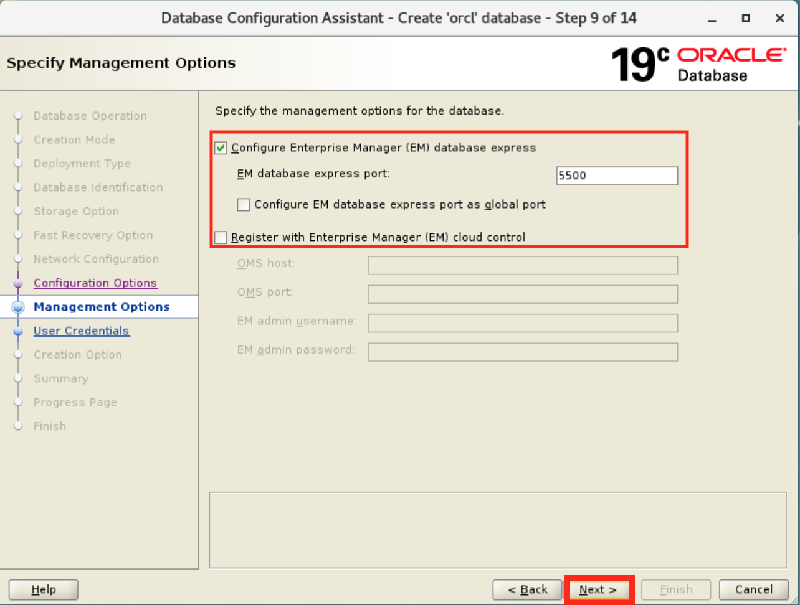Click the greyed-out Finish button

(676, 589)
